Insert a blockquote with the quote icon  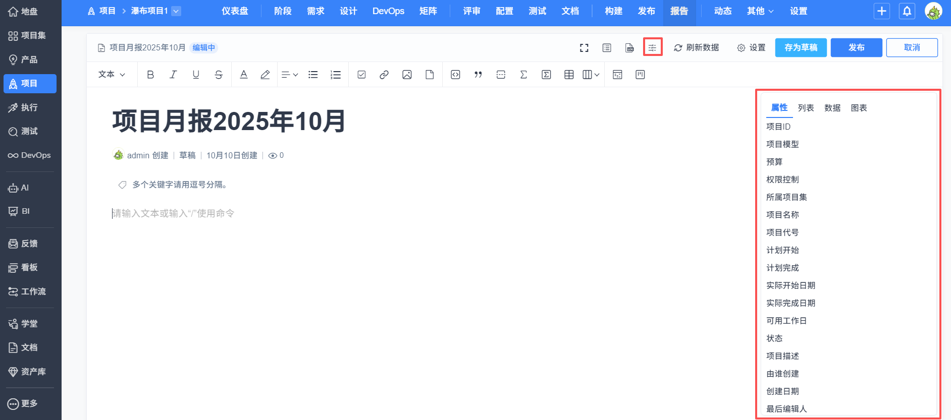tap(478, 75)
